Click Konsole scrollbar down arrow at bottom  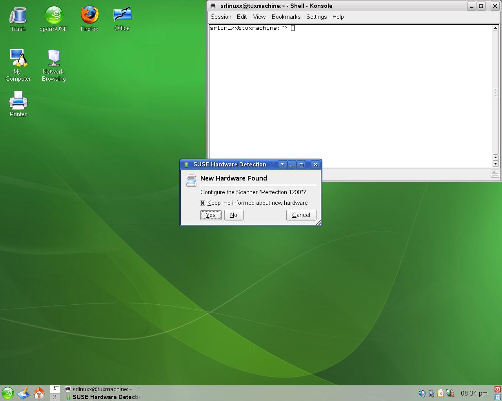point(495,164)
